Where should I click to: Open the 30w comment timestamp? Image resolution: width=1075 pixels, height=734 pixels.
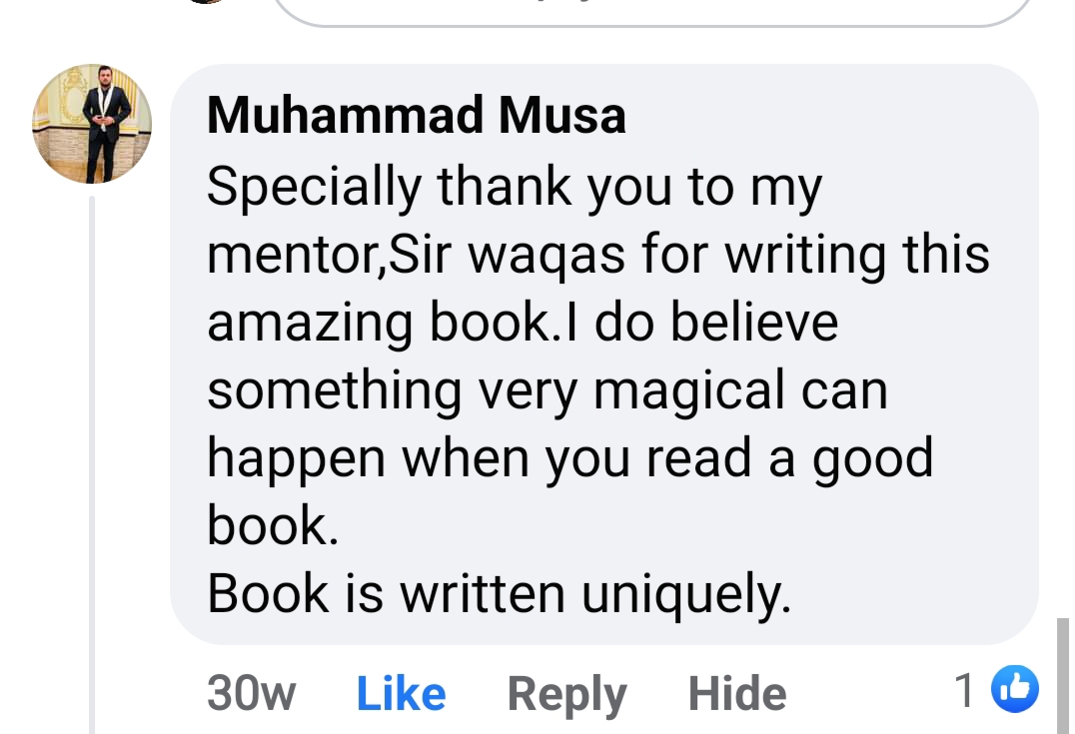(251, 694)
